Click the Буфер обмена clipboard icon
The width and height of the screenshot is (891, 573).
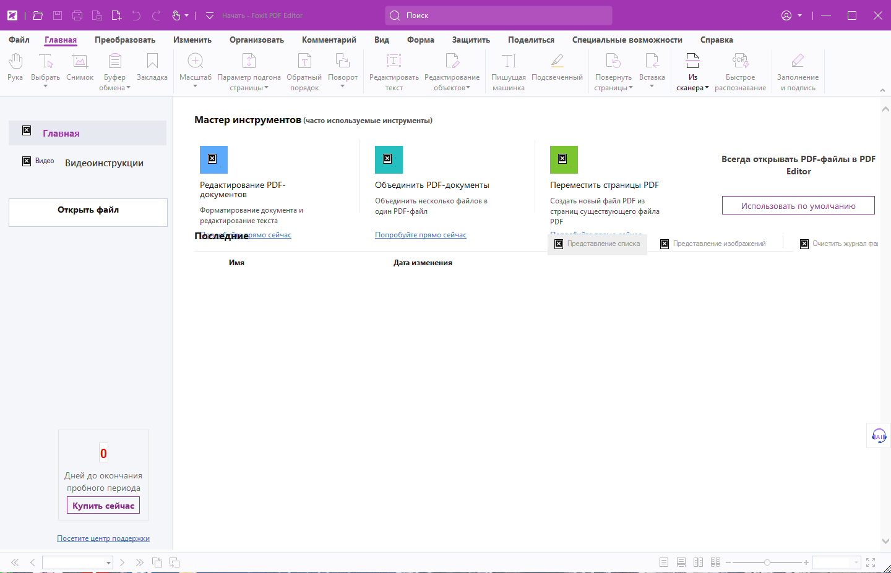click(x=114, y=61)
